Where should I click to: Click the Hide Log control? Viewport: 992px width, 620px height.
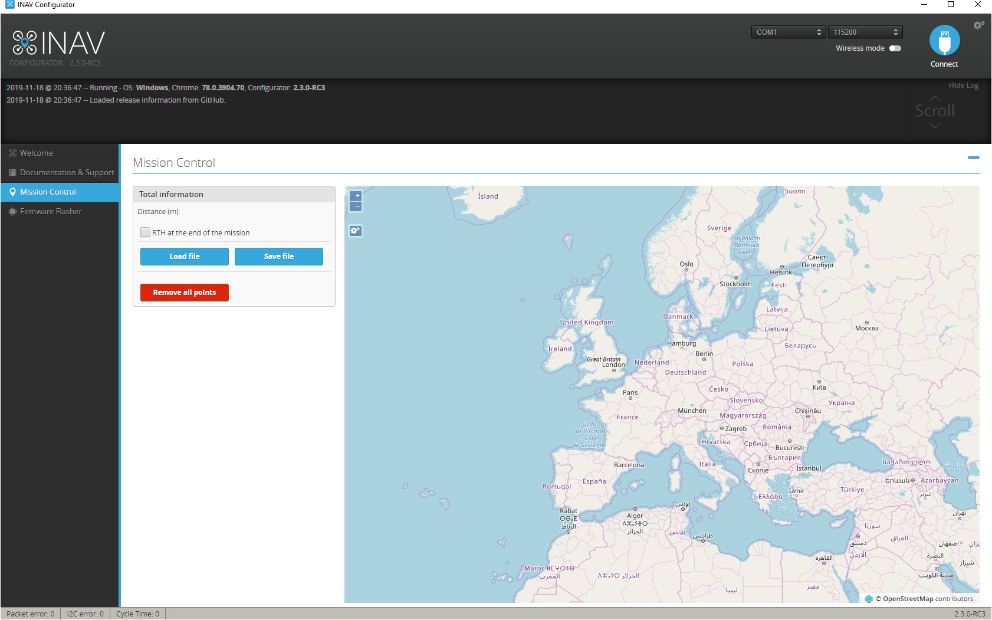964,85
